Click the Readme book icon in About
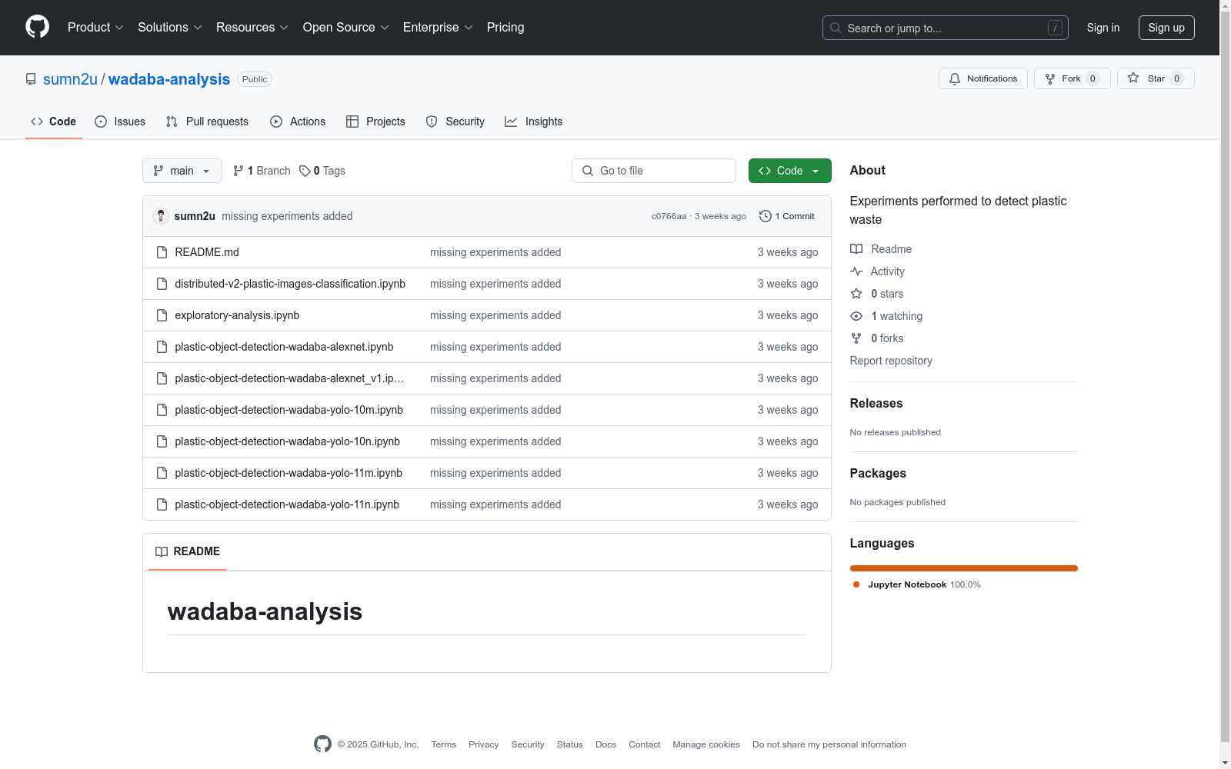 (x=856, y=249)
